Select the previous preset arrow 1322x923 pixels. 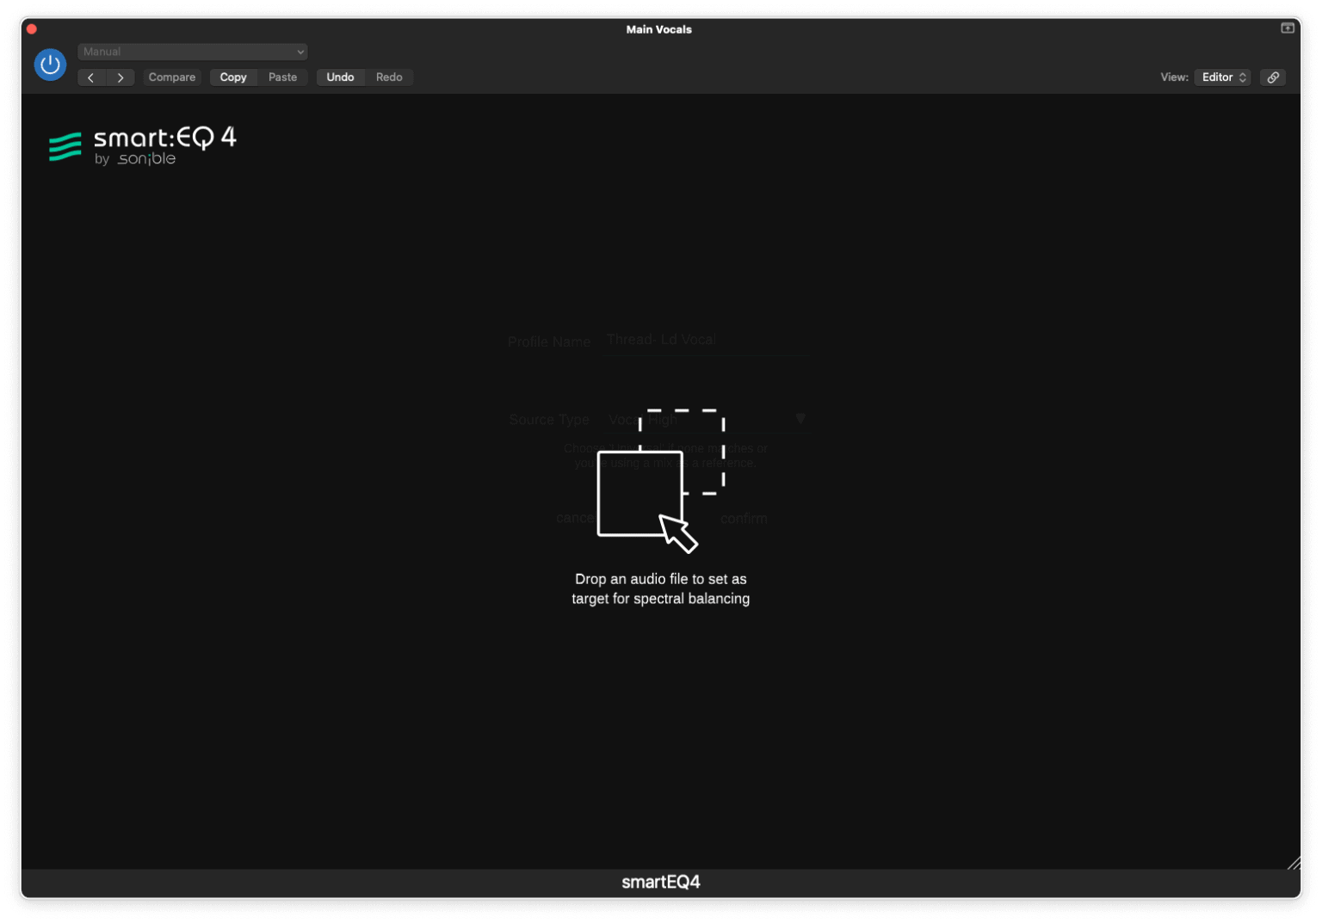point(91,77)
